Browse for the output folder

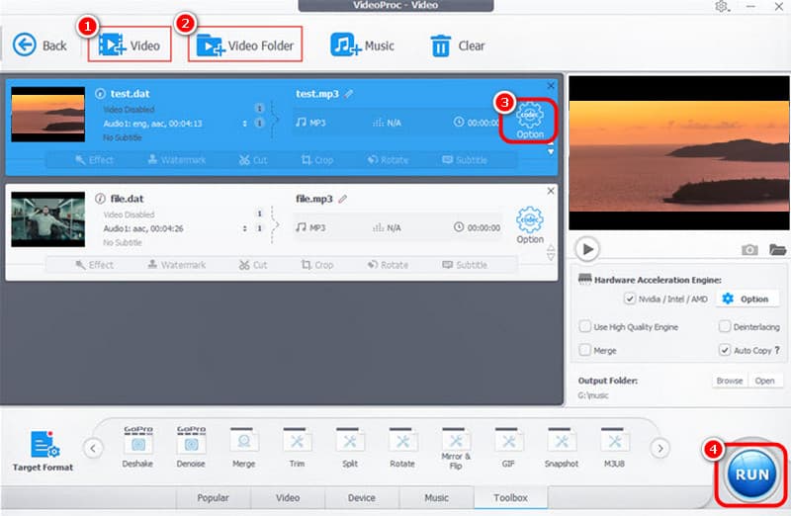click(x=730, y=381)
